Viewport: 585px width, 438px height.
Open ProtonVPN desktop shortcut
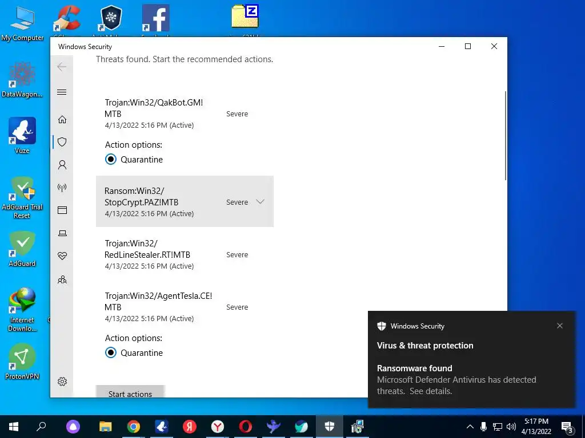pos(22,362)
